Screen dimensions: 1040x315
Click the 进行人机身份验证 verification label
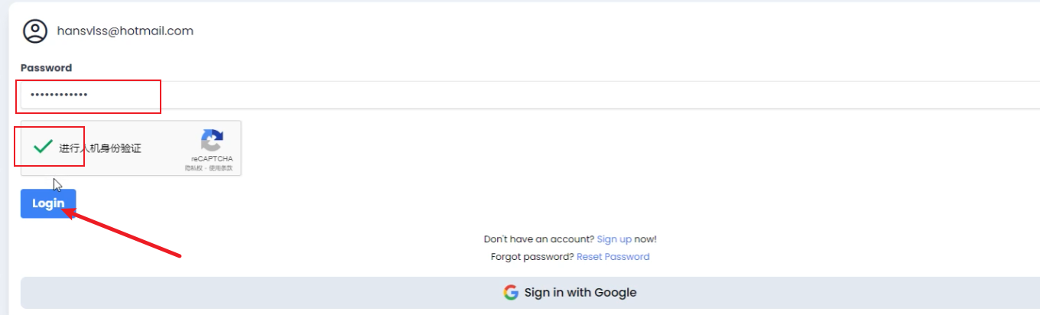point(100,148)
